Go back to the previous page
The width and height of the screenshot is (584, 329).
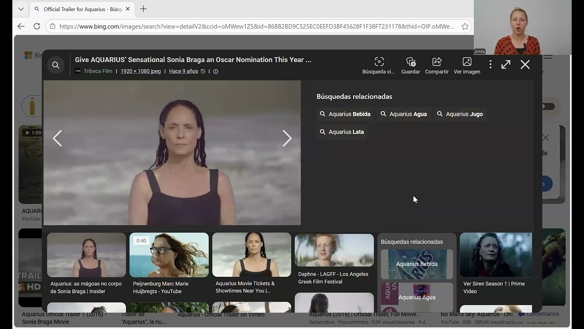tap(21, 27)
